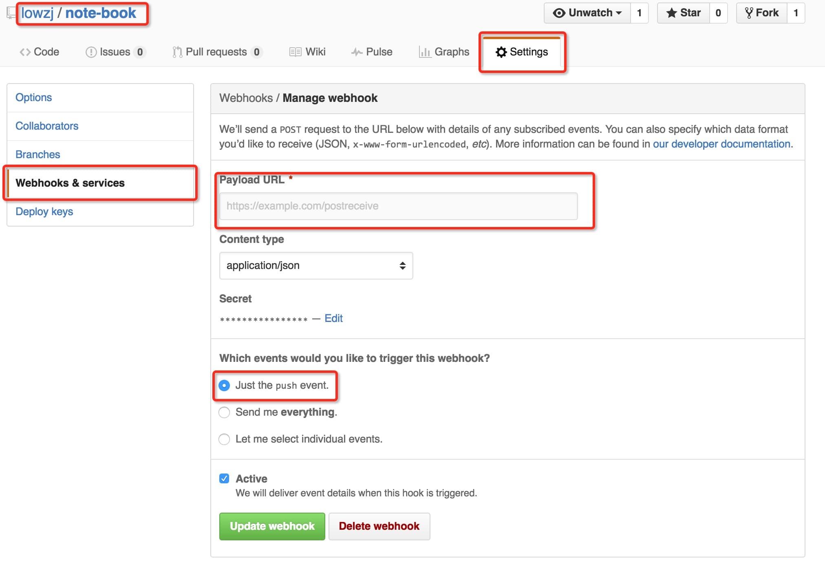Open the Content type dropdown
This screenshot has height=564, width=825.
(316, 266)
